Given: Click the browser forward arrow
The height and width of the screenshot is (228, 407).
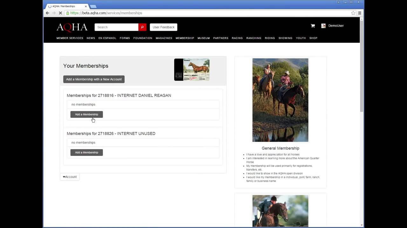Looking at the screenshot, I should click(x=53, y=13).
